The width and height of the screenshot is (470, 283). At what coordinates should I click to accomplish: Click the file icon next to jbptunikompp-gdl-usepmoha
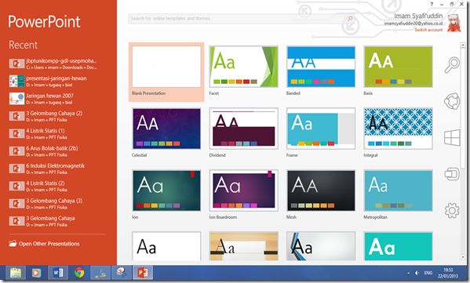pos(16,63)
